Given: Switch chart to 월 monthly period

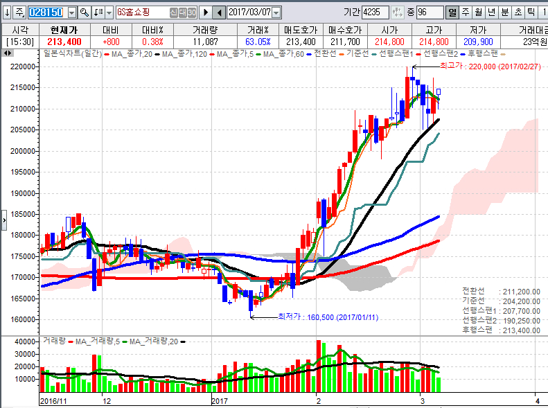Looking at the screenshot, I should click(478, 12).
